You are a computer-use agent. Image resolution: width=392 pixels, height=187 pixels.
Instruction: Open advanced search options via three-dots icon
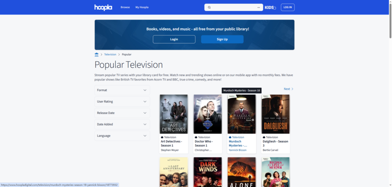click(258, 7)
